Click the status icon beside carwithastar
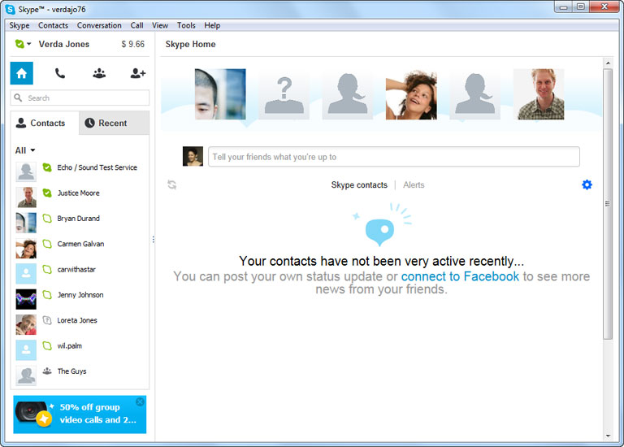This screenshot has width=624, height=447. click(x=47, y=270)
